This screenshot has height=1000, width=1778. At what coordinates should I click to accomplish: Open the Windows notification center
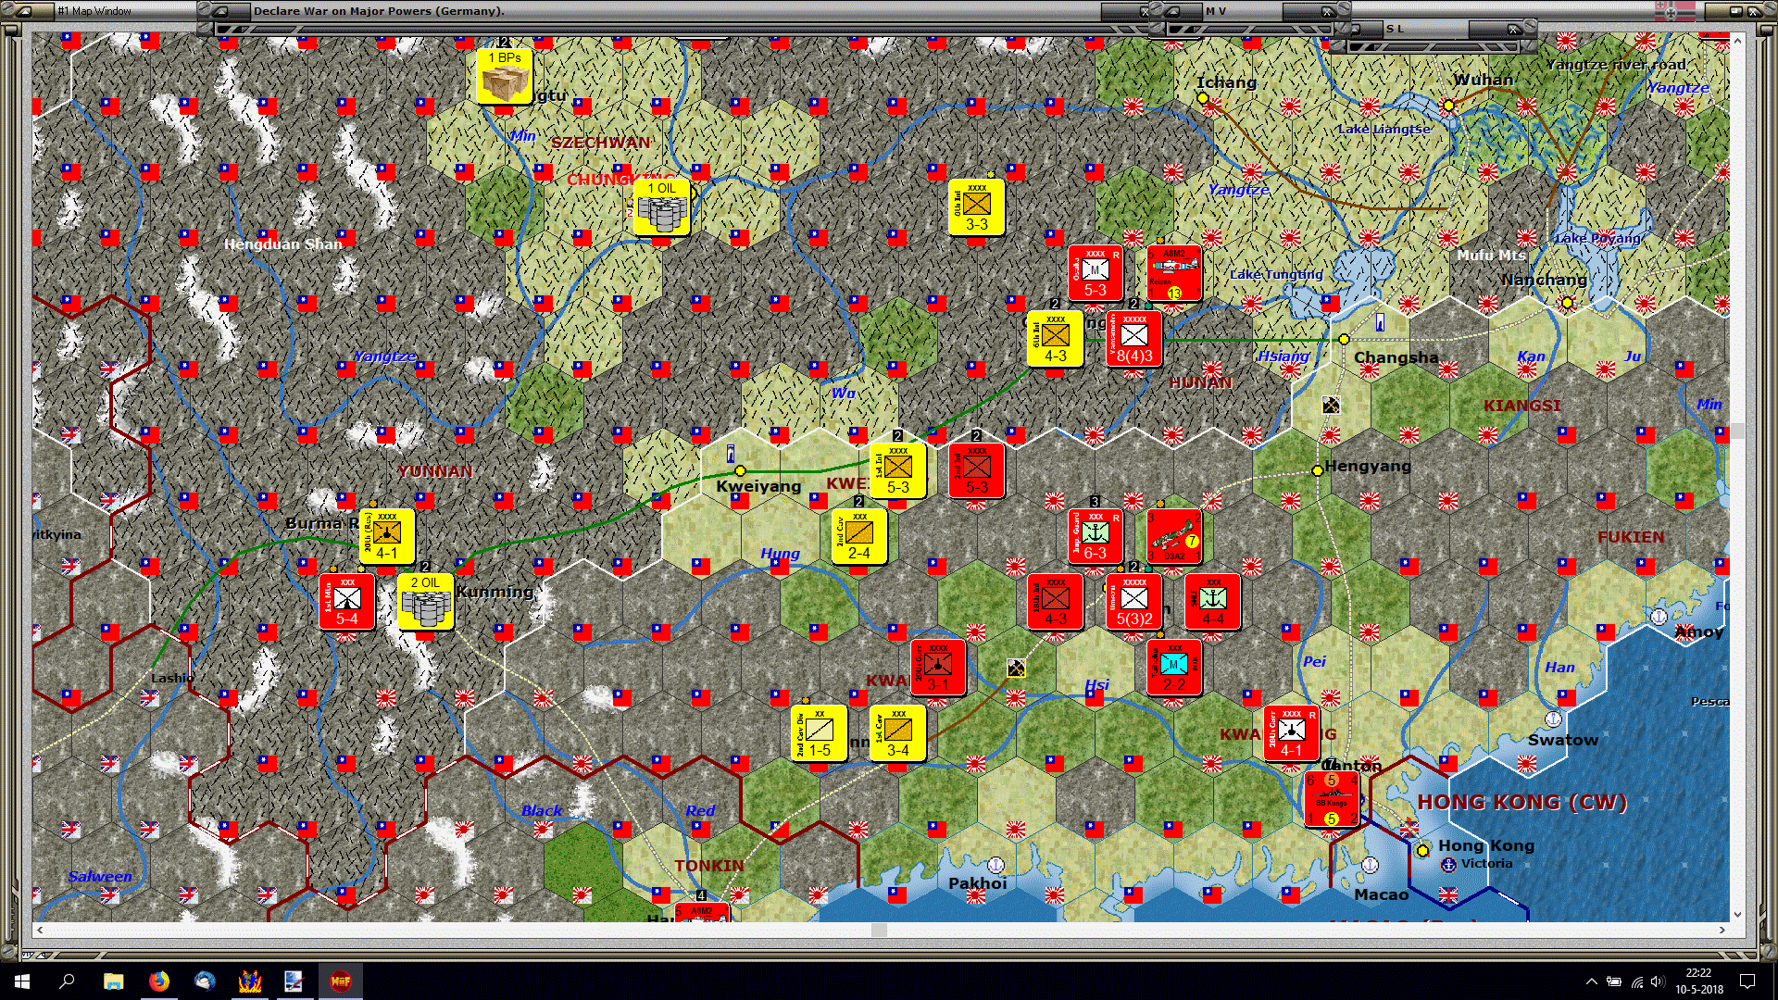1747,981
